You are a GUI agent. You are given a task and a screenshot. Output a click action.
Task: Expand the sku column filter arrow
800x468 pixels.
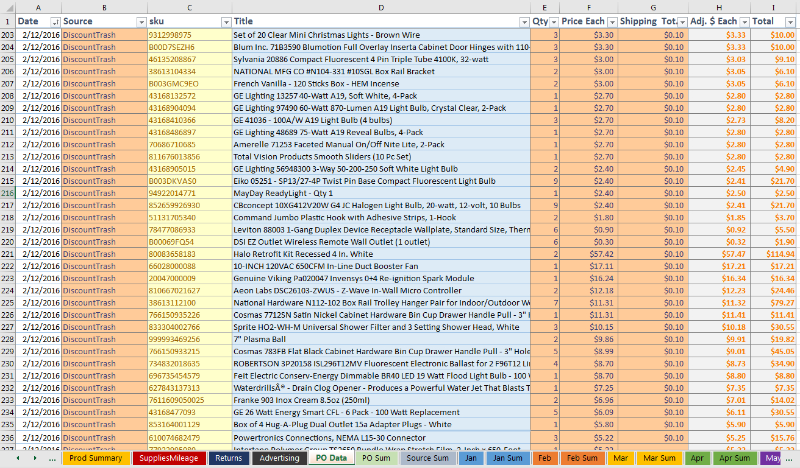226,22
